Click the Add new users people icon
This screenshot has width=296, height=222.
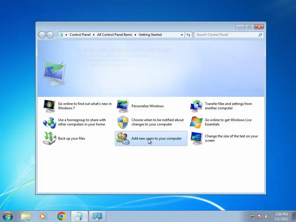(123, 138)
